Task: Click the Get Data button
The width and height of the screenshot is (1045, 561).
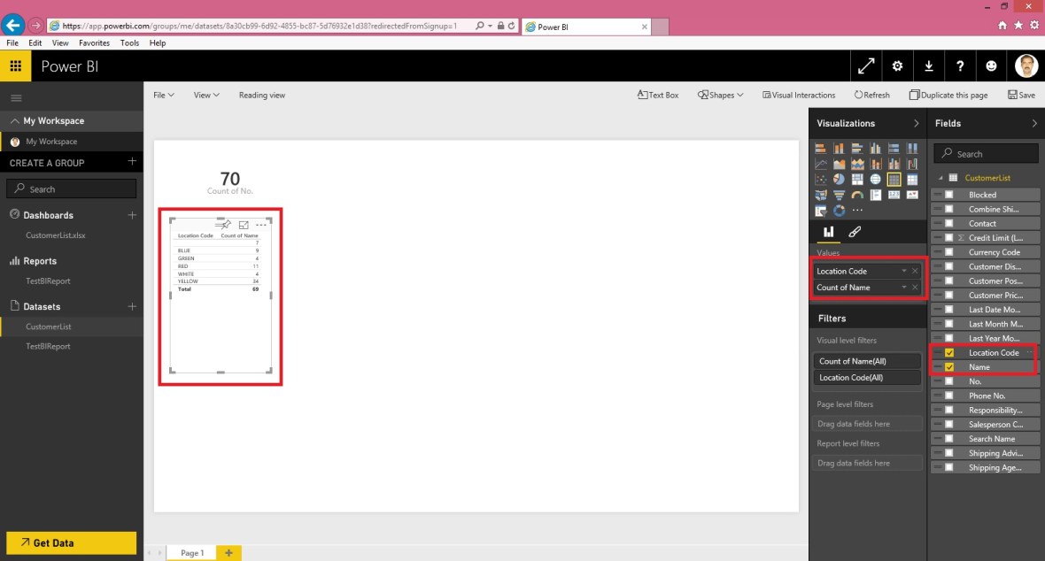Action: coord(70,542)
